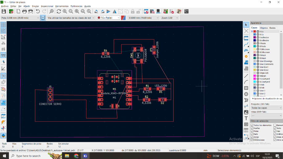Zoom in on the board
Viewport: 283px width, 159px height.
click(65, 11)
